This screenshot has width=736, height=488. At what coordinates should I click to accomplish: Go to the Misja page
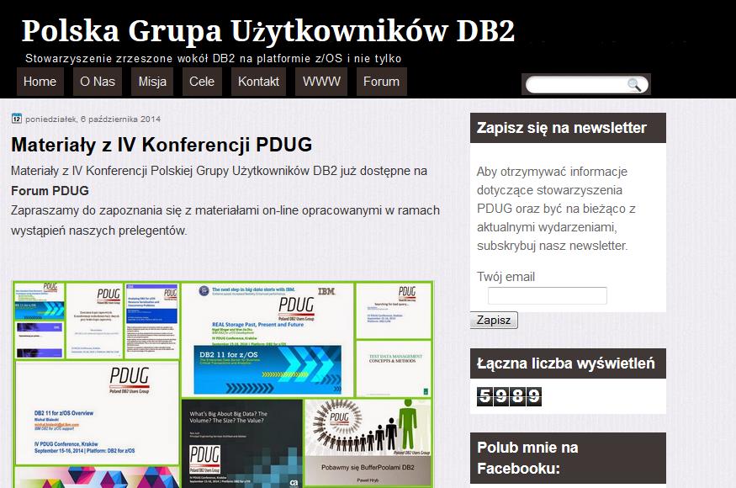point(152,82)
